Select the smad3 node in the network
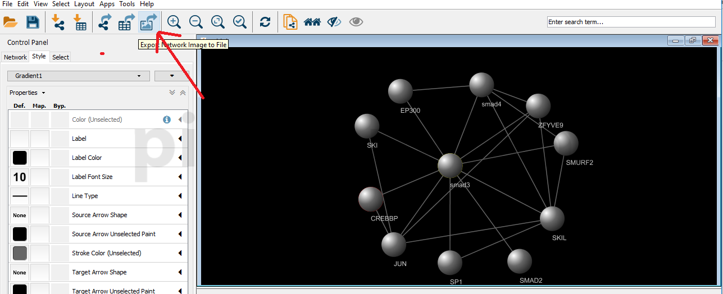Image resolution: width=723 pixels, height=294 pixels. pos(450,166)
